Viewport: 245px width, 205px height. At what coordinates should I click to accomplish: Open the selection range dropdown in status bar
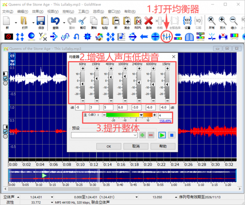point(137,197)
